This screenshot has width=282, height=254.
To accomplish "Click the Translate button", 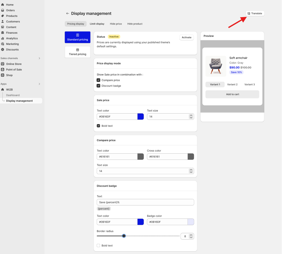I will point(255,13).
